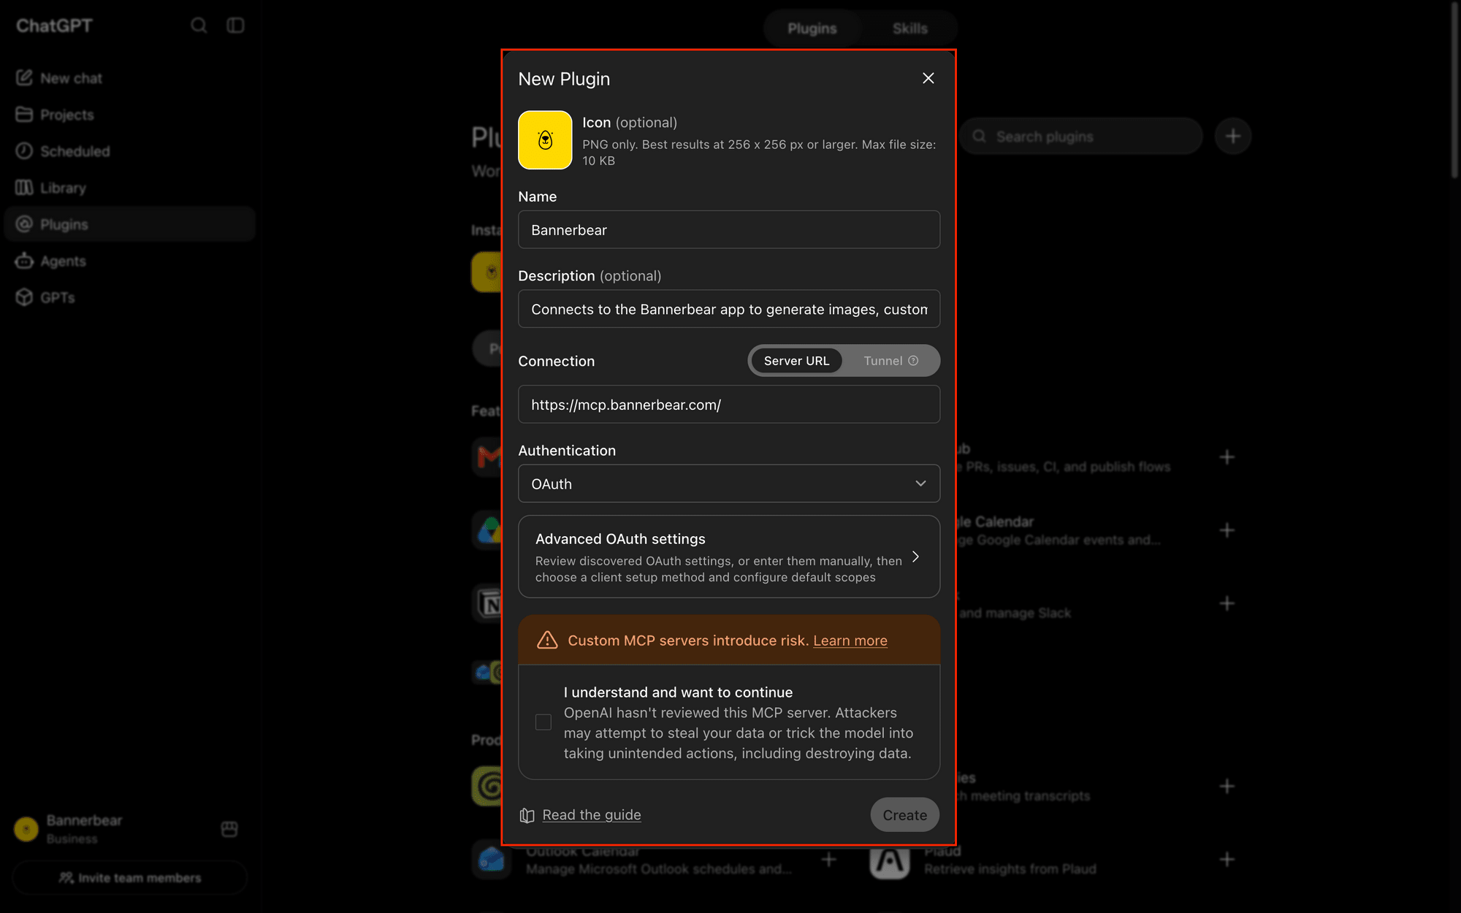Viewport: 1461px width, 913px height.
Task: Go to Projects in sidebar
Action: pyautogui.click(x=130, y=115)
